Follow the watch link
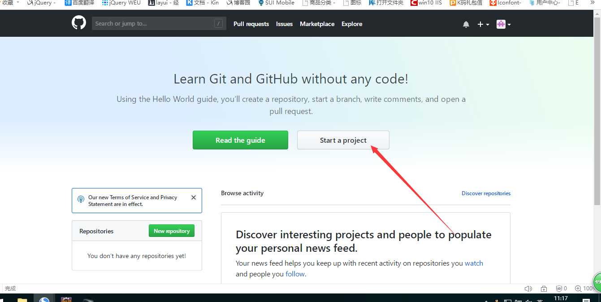Viewport: 601px width, 302px height. tap(474, 263)
